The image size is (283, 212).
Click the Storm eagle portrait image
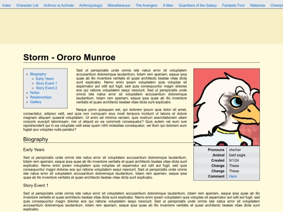click(227, 107)
